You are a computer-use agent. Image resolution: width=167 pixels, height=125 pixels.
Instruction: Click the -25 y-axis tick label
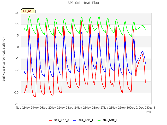coord(16,104)
